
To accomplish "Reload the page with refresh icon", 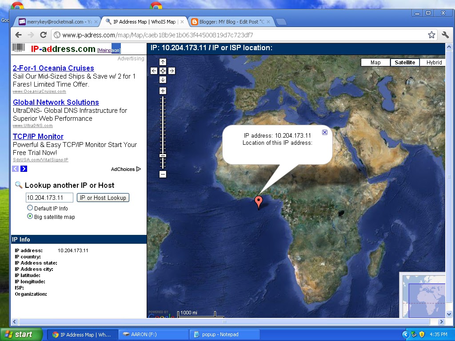I will point(43,35).
